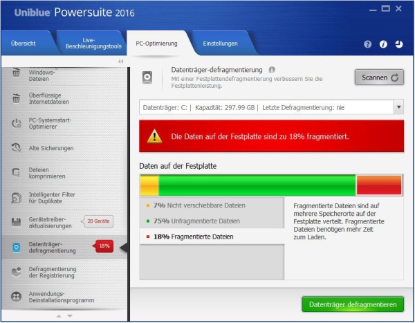Open Live-Beschleunigungstools tab
Image resolution: width=415 pixels, height=323 pixels.
[x=93, y=44]
